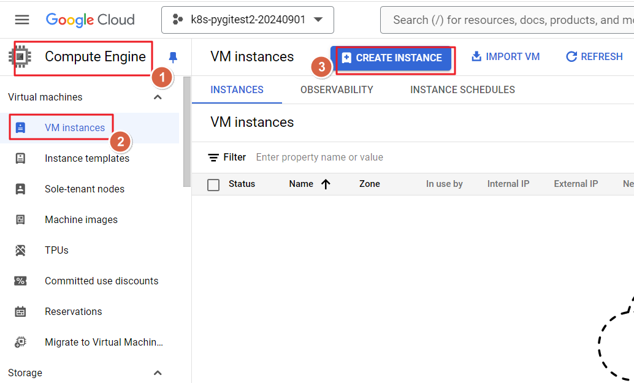Click the Filter icon

213,157
